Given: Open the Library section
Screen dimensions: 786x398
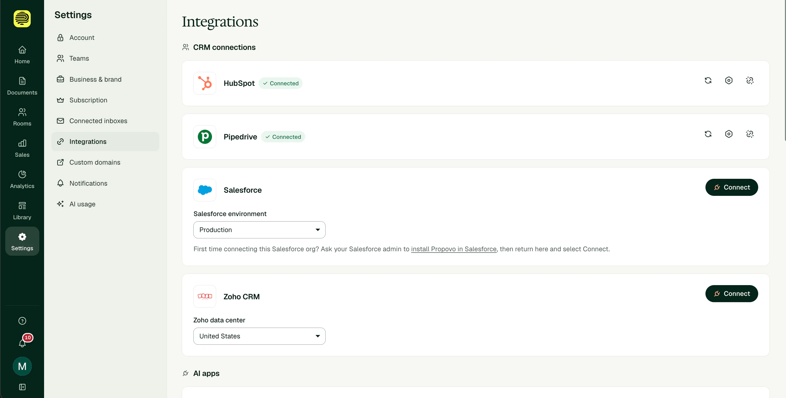Looking at the screenshot, I should click(22, 211).
